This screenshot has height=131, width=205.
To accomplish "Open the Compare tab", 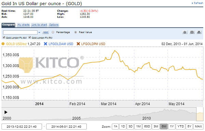I will click(8, 25).
